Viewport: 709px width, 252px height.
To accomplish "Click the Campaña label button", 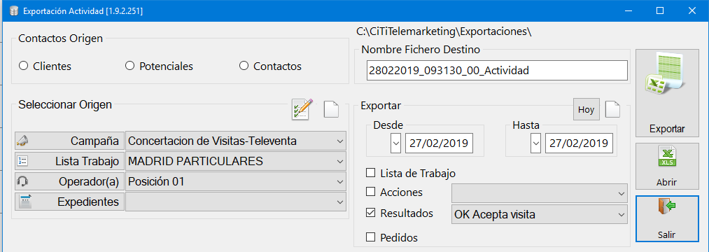I will 69,141.
